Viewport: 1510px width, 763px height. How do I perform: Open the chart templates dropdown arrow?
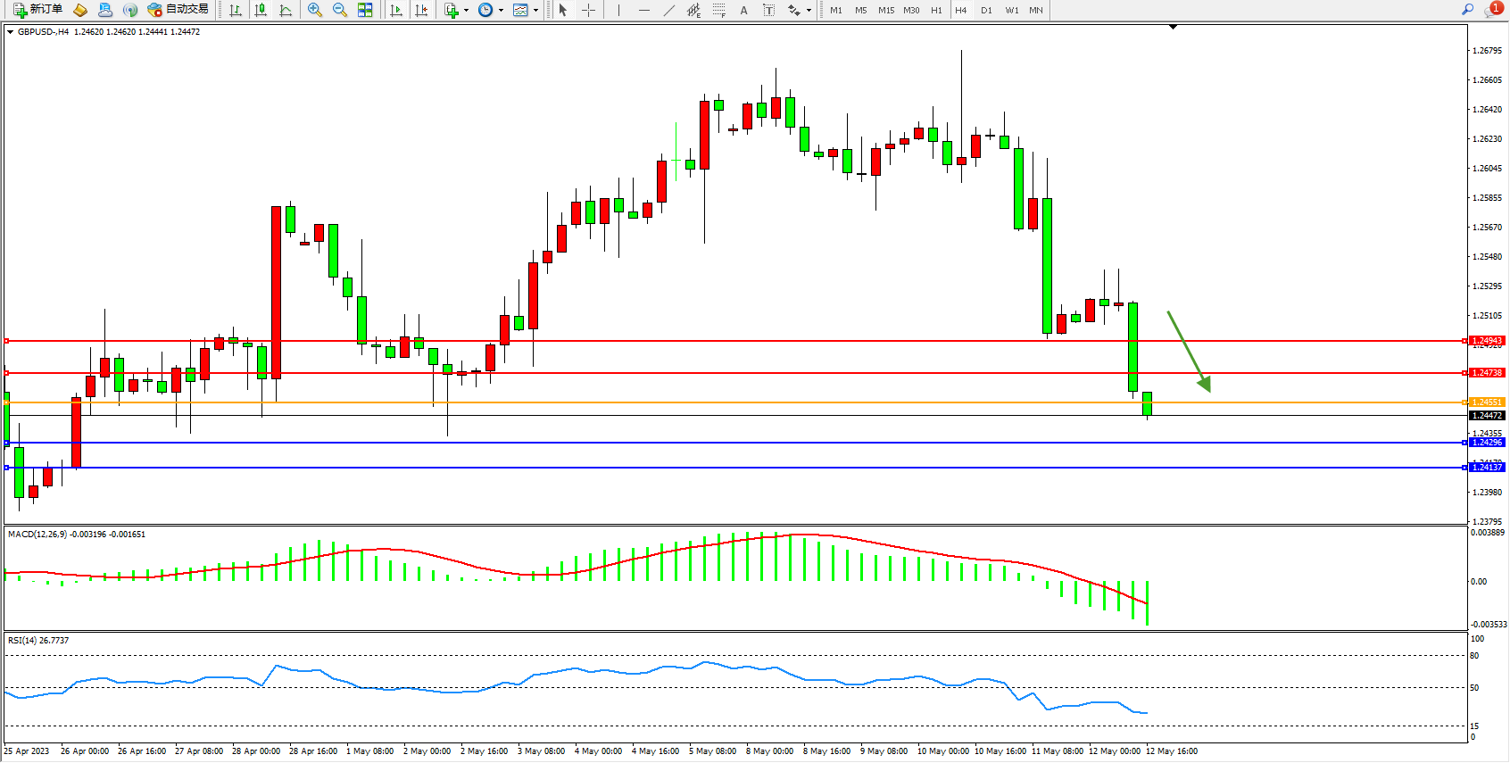[535, 11]
